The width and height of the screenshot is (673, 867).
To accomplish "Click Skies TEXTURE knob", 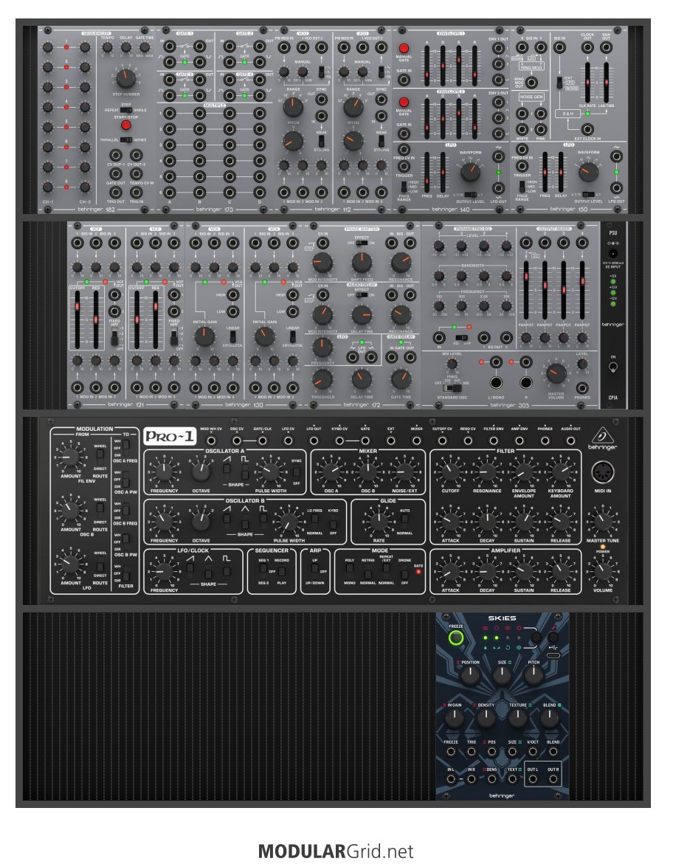I will tap(517, 718).
